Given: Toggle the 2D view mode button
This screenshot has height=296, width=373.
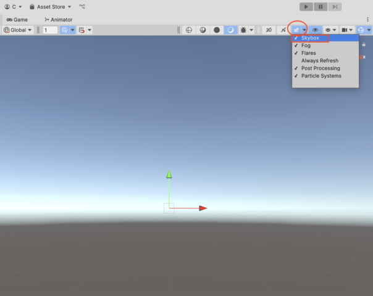Looking at the screenshot, I should (269, 30).
